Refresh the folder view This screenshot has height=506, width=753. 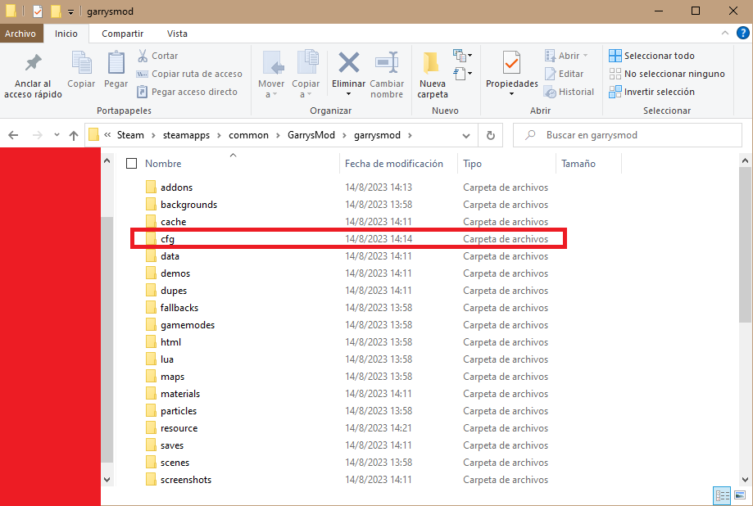click(490, 135)
